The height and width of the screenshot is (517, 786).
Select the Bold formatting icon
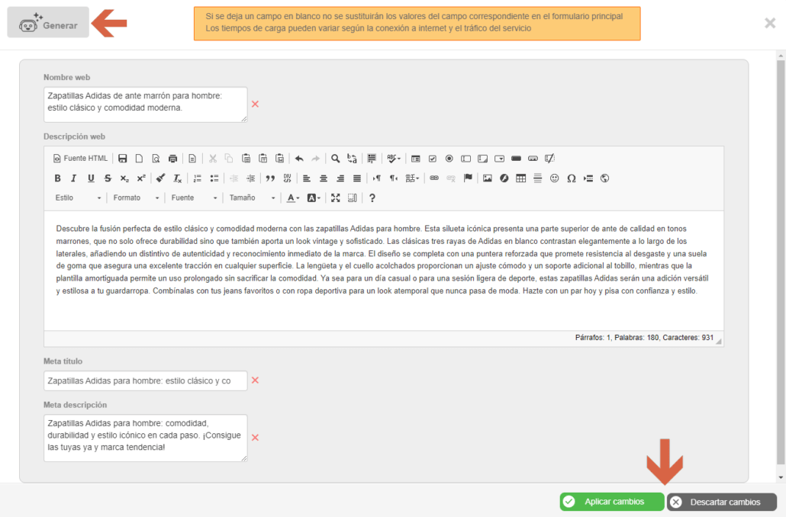coord(57,178)
